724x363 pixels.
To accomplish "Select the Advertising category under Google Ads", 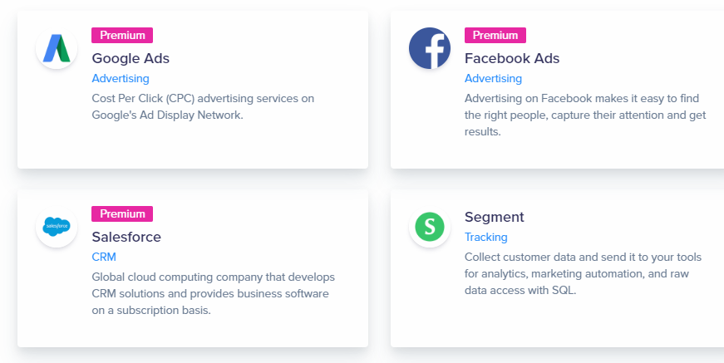I will coord(121,79).
